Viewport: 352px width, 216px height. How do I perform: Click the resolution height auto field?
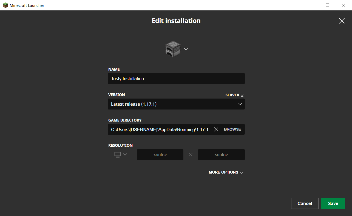click(221, 155)
